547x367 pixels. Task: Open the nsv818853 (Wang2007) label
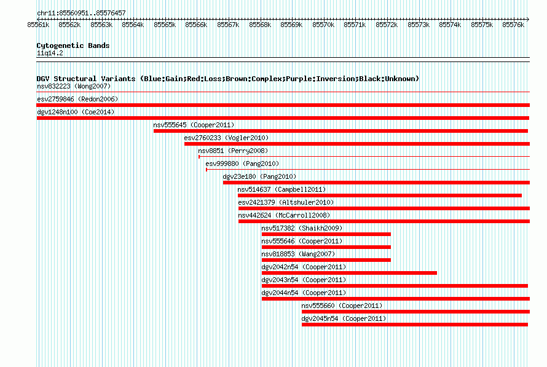tap(298, 254)
